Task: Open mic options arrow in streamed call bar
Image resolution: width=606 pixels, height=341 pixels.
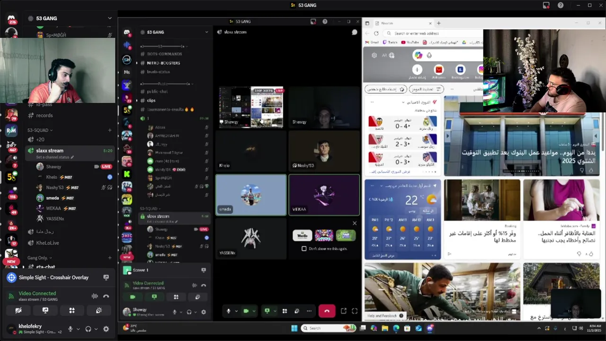Action: [x=236, y=311]
